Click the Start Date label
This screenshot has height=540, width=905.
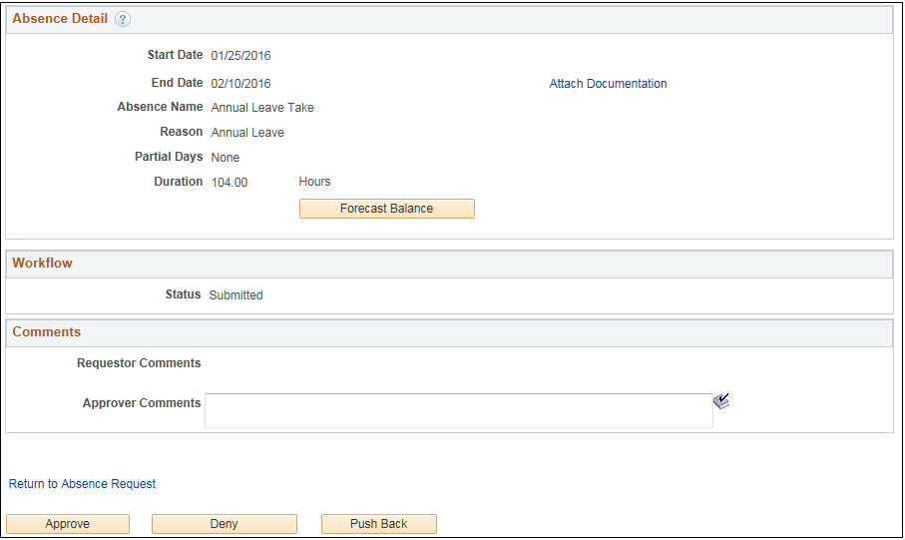click(175, 55)
